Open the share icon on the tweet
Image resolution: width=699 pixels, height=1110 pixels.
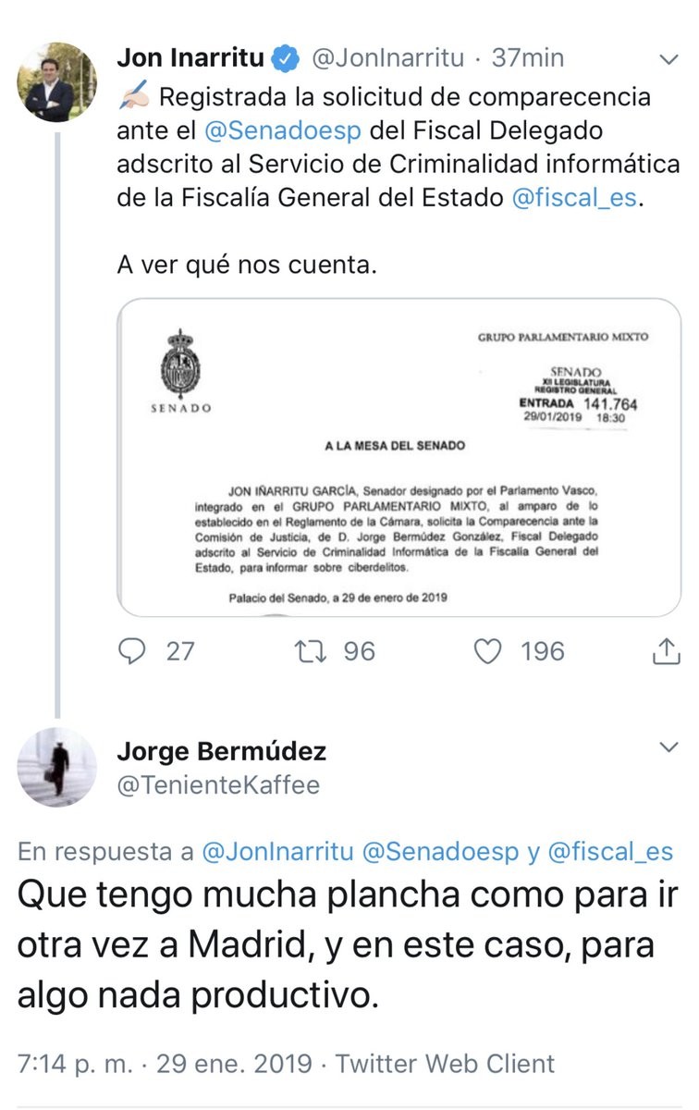pos(666,651)
